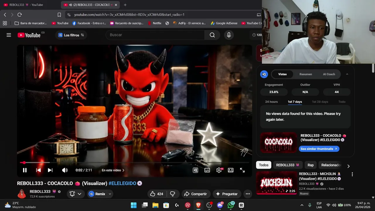Enter fullscreen mode
This screenshot has height=211, width=375.
242,170
